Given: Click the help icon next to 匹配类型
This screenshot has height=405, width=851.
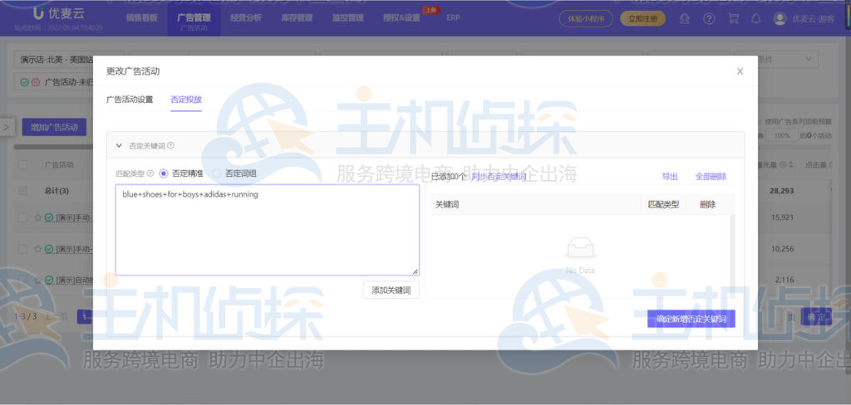Looking at the screenshot, I should pyautogui.click(x=150, y=173).
